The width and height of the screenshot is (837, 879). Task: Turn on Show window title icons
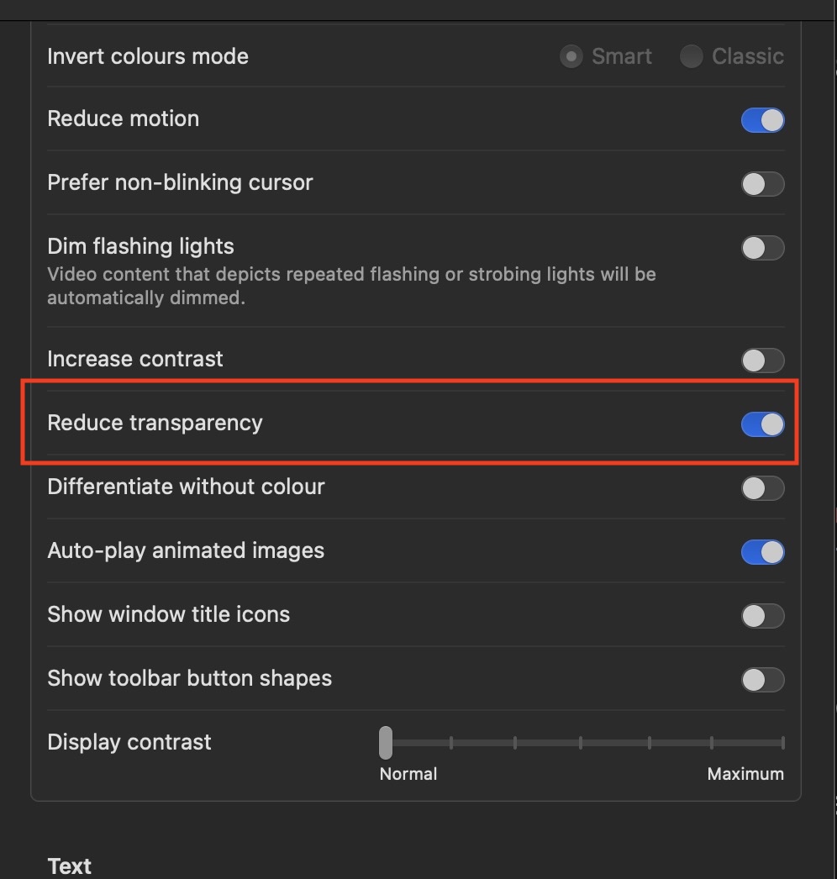pos(762,616)
